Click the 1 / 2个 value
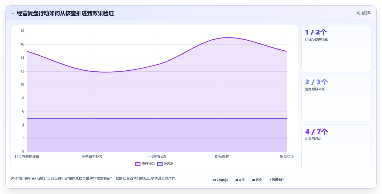This screenshot has width=382, height=194. point(316,32)
